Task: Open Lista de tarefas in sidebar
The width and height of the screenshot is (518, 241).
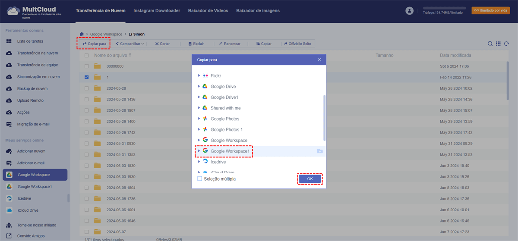Action: point(30,41)
